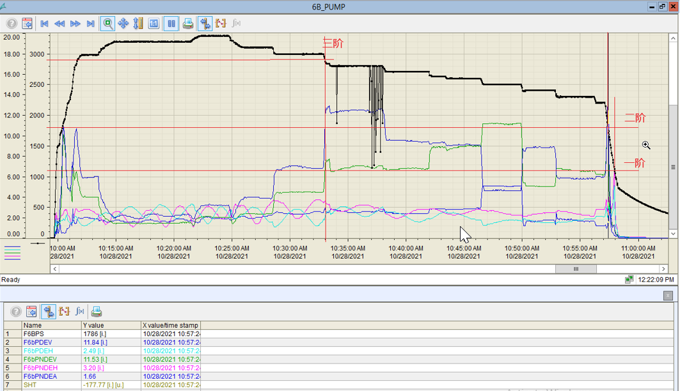The image size is (680, 391).
Task: Click row number 7 in ruler table
Action: [8, 385]
